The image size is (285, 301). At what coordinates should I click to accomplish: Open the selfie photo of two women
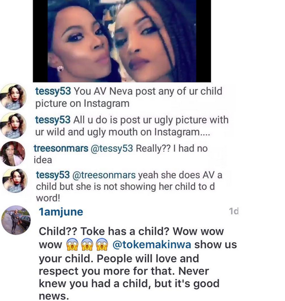click(122, 41)
